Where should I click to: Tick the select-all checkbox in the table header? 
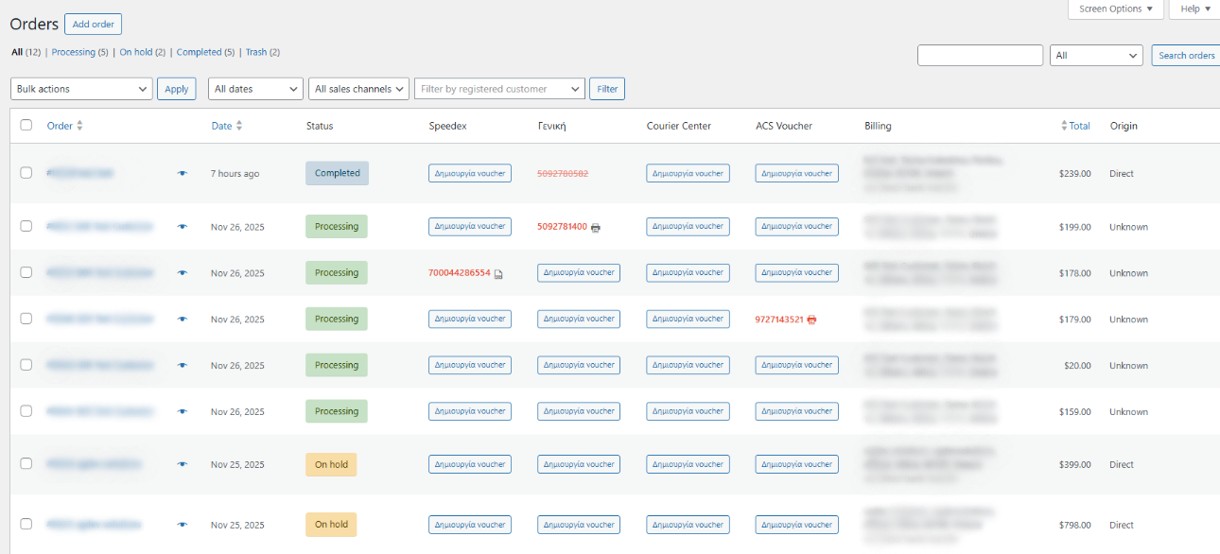[x=26, y=125]
